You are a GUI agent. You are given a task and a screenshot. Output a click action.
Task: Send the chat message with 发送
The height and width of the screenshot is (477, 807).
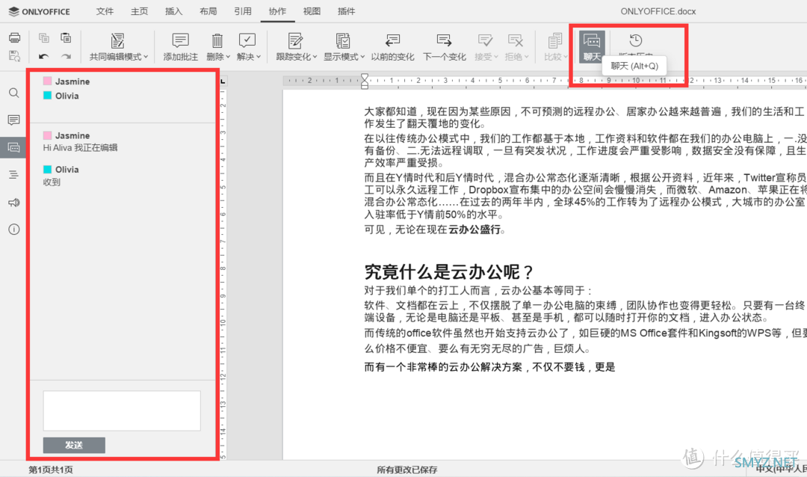click(74, 445)
